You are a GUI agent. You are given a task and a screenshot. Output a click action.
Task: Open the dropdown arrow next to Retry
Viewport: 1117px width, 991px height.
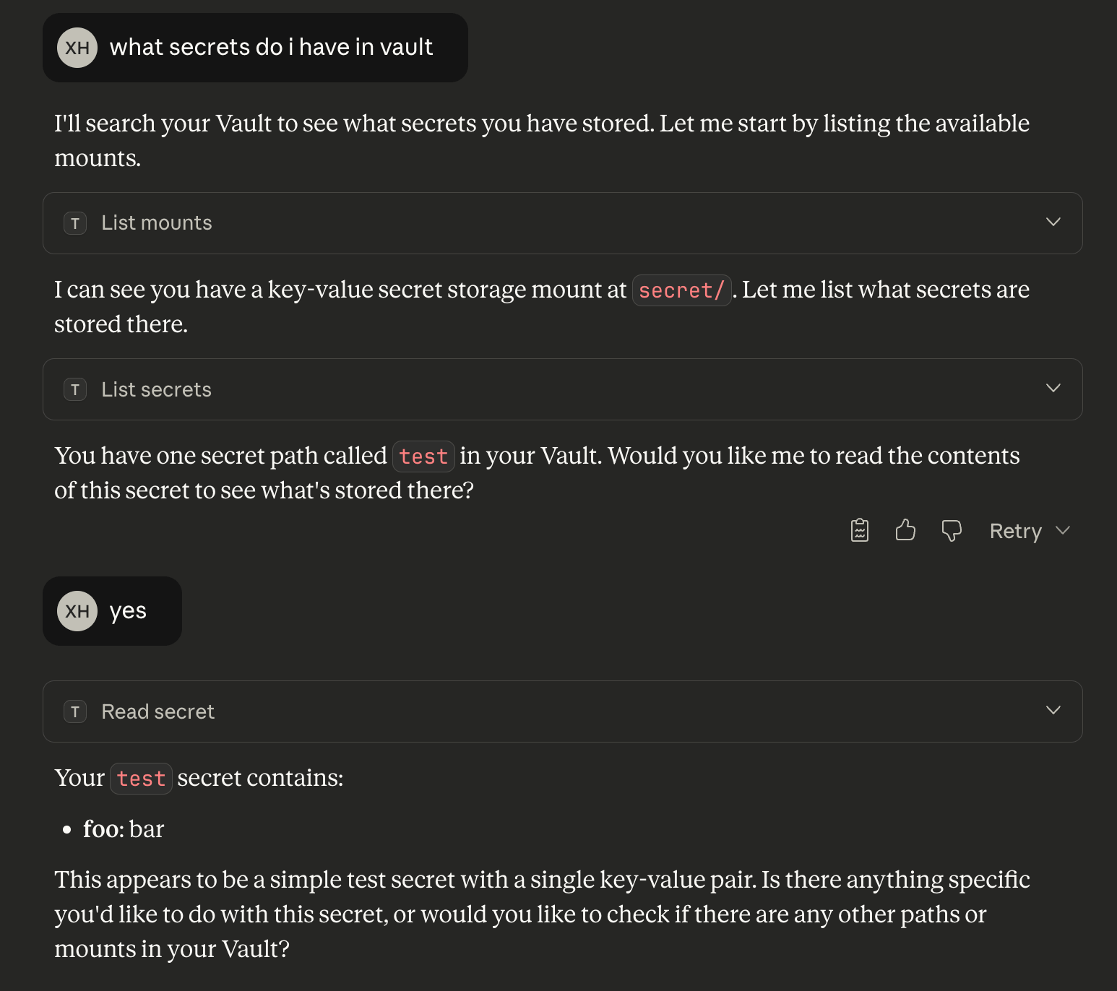(x=1063, y=531)
